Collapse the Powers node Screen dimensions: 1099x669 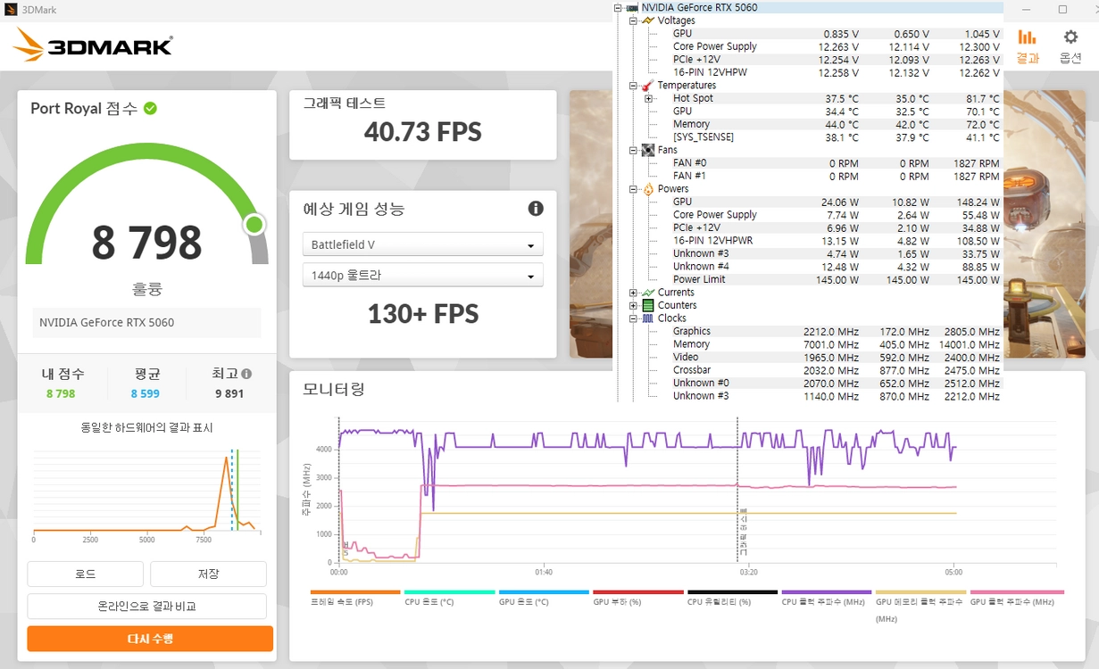point(633,189)
